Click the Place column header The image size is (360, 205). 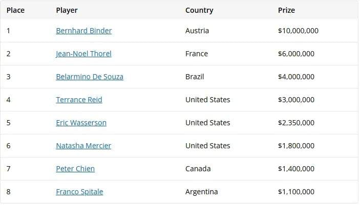click(x=15, y=10)
